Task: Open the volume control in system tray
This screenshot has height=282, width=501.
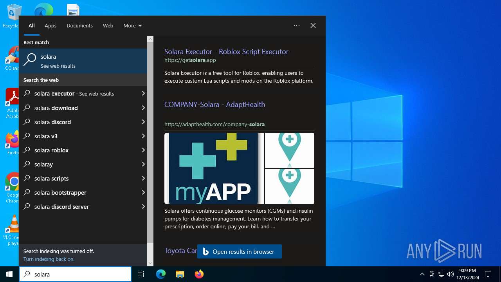Action: 451,274
